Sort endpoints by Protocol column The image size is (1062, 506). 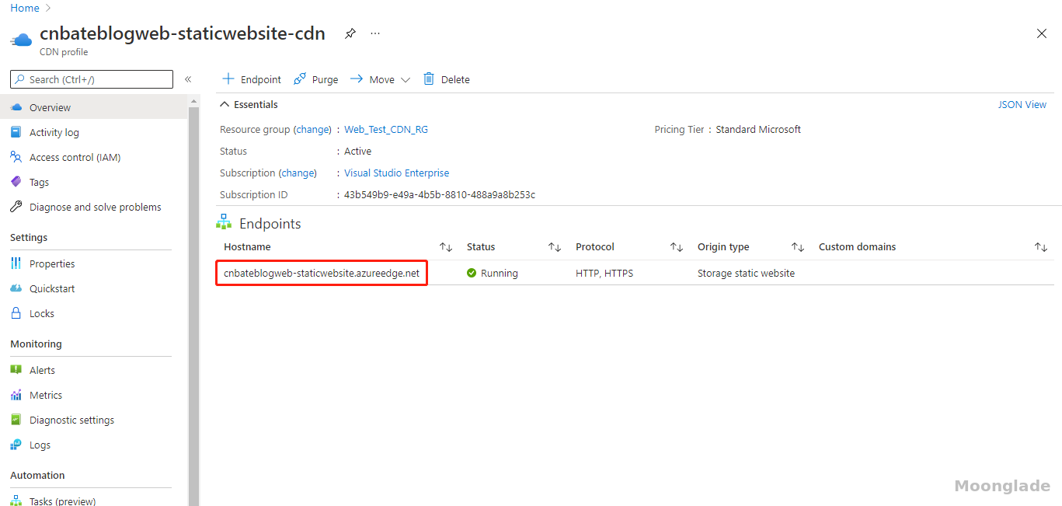point(676,247)
